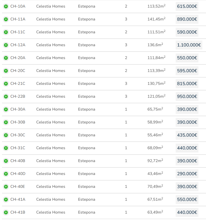This screenshot has height=220, width=206.
Task: Expand unit CH-22B with plus icon
Action: [6, 97]
